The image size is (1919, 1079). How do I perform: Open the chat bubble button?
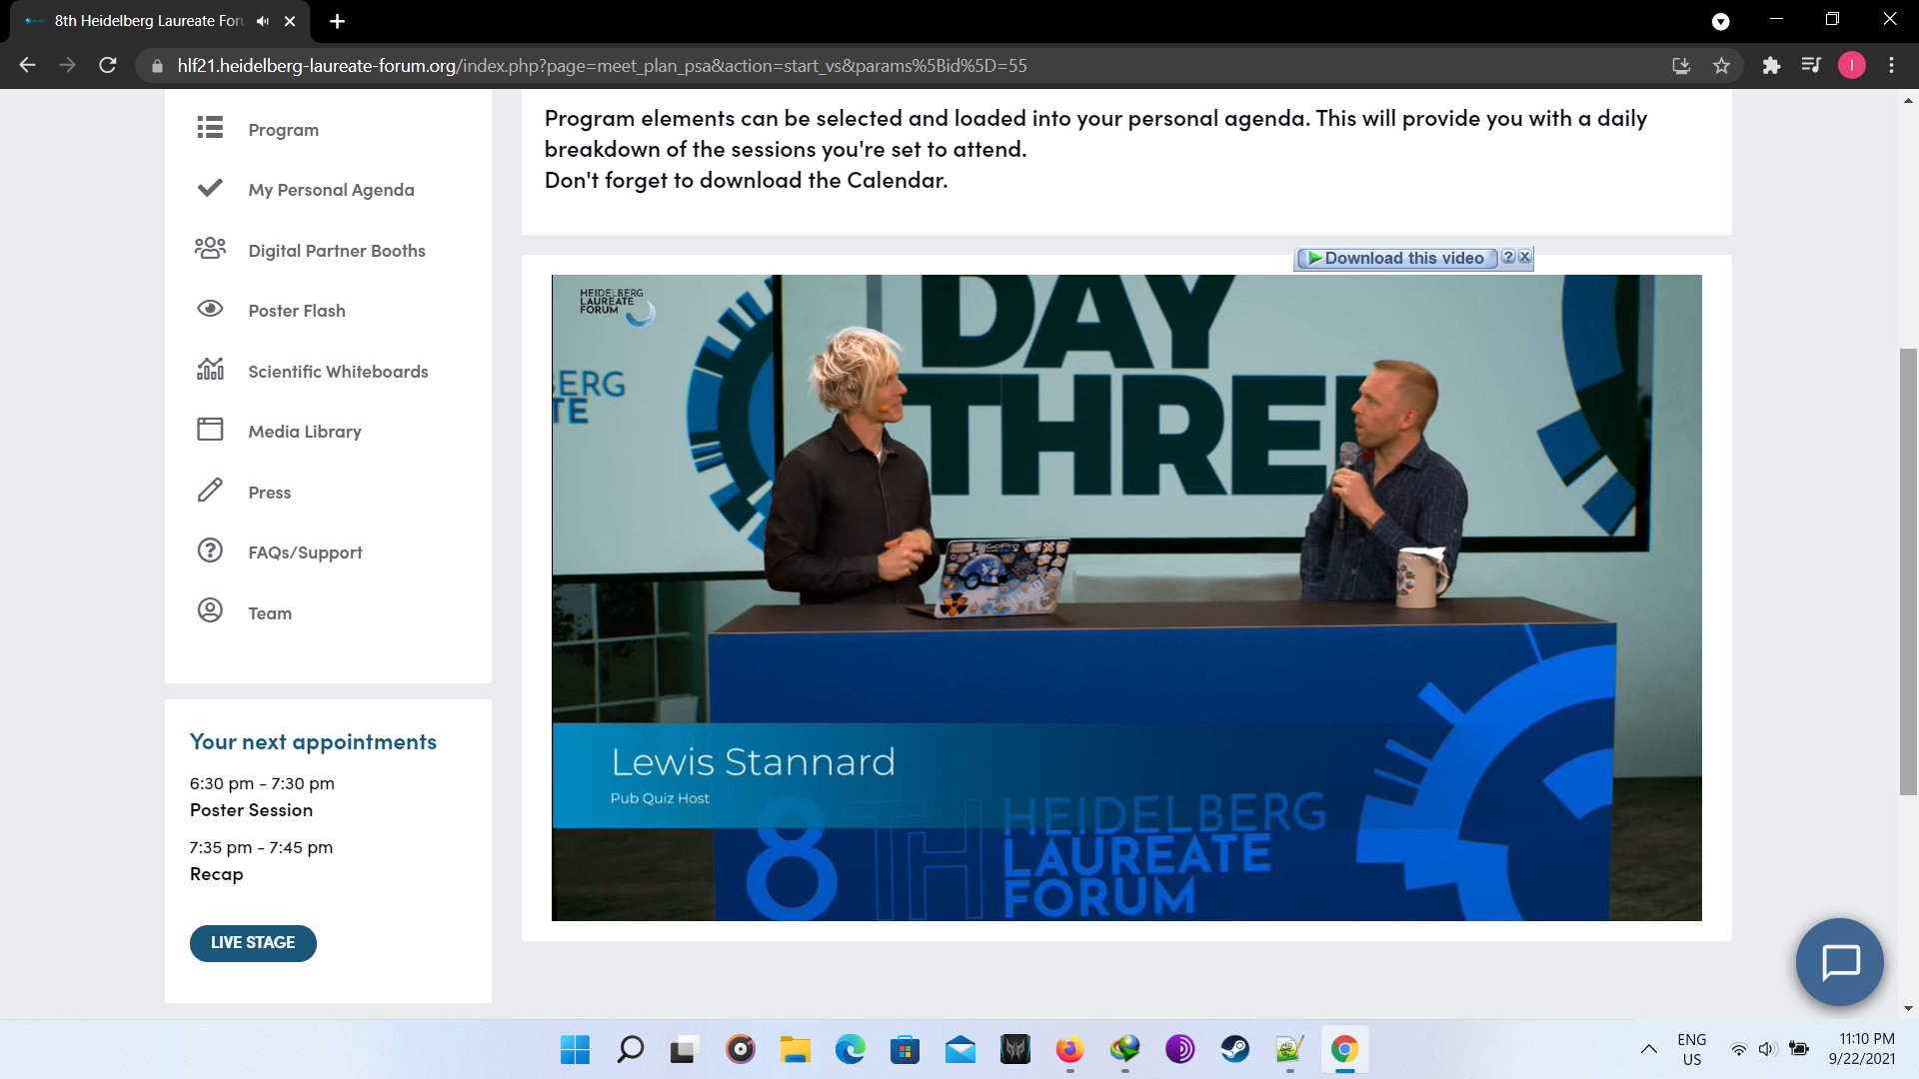pyautogui.click(x=1839, y=962)
